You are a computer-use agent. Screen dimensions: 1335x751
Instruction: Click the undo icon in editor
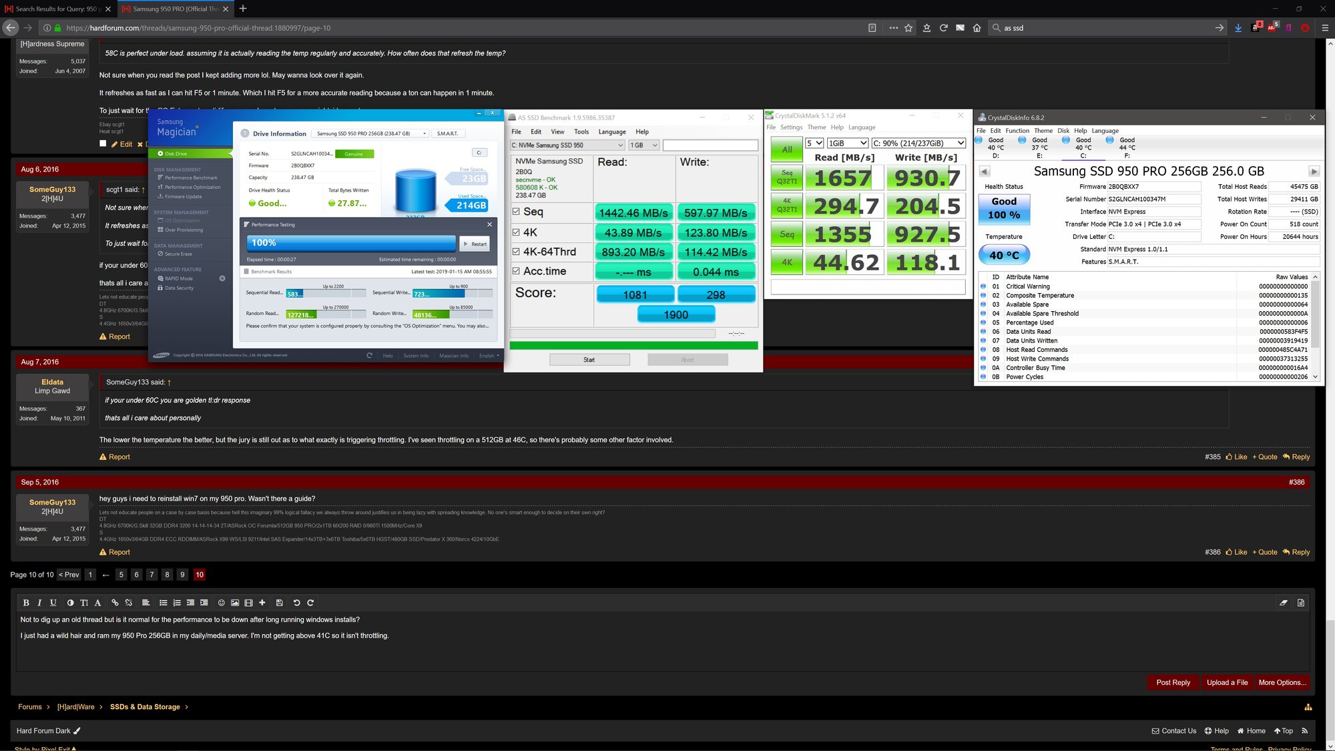(x=296, y=603)
